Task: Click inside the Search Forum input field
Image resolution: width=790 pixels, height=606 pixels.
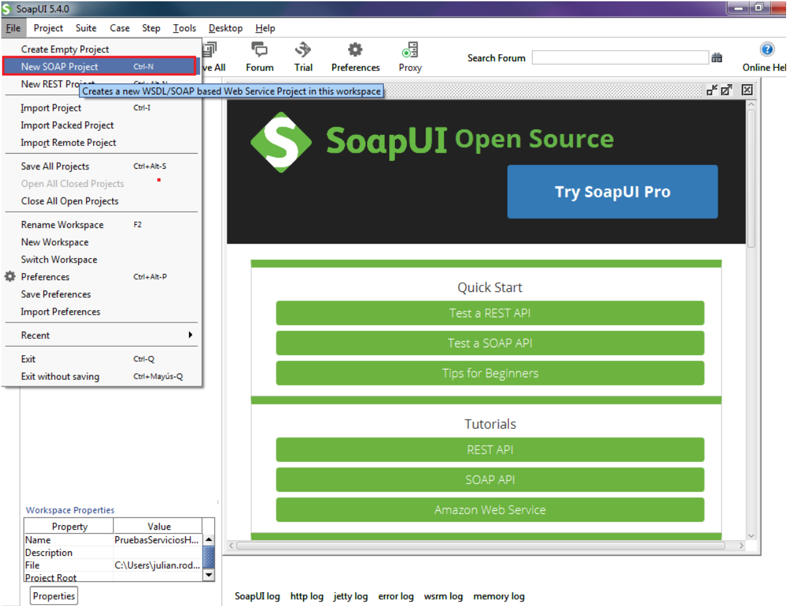Action: [x=619, y=57]
